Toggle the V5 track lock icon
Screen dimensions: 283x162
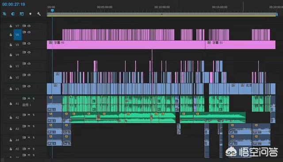11,45
